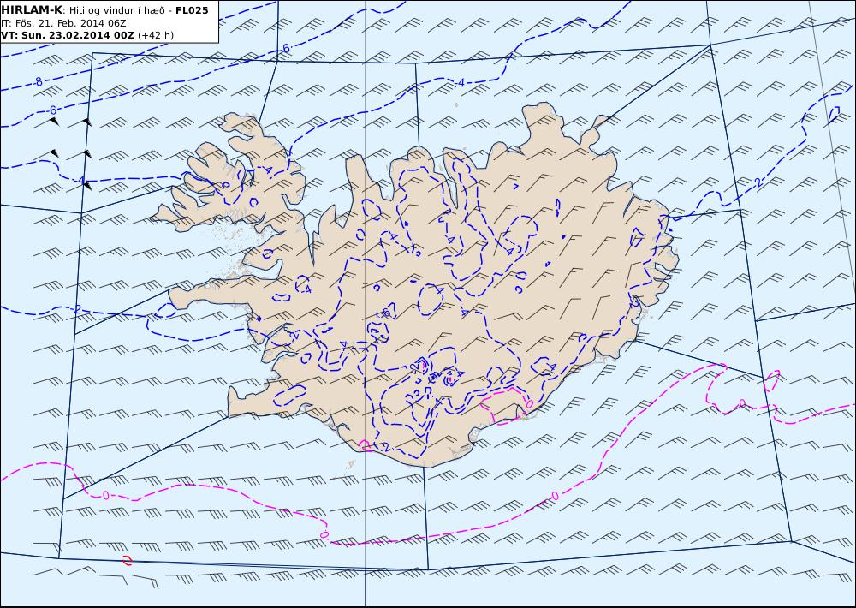This screenshot has width=856, height=608.
Task: Select the FL025 flight level label
Action: coord(192,10)
